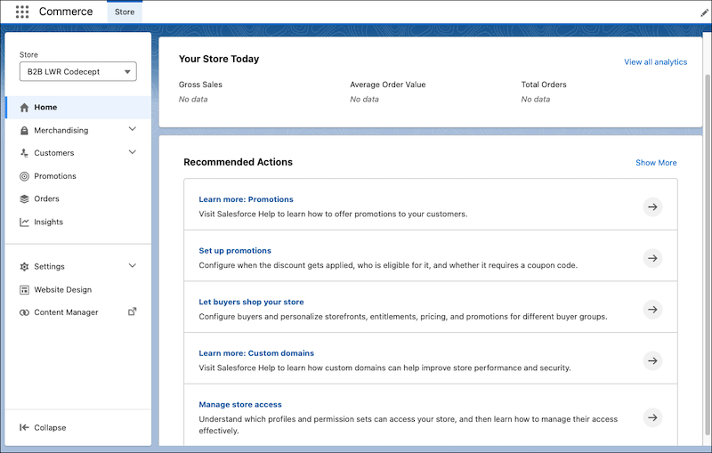Viewport: 712px width, 453px height.
Task: Expand the Merchandising chevron
Action: (132, 129)
